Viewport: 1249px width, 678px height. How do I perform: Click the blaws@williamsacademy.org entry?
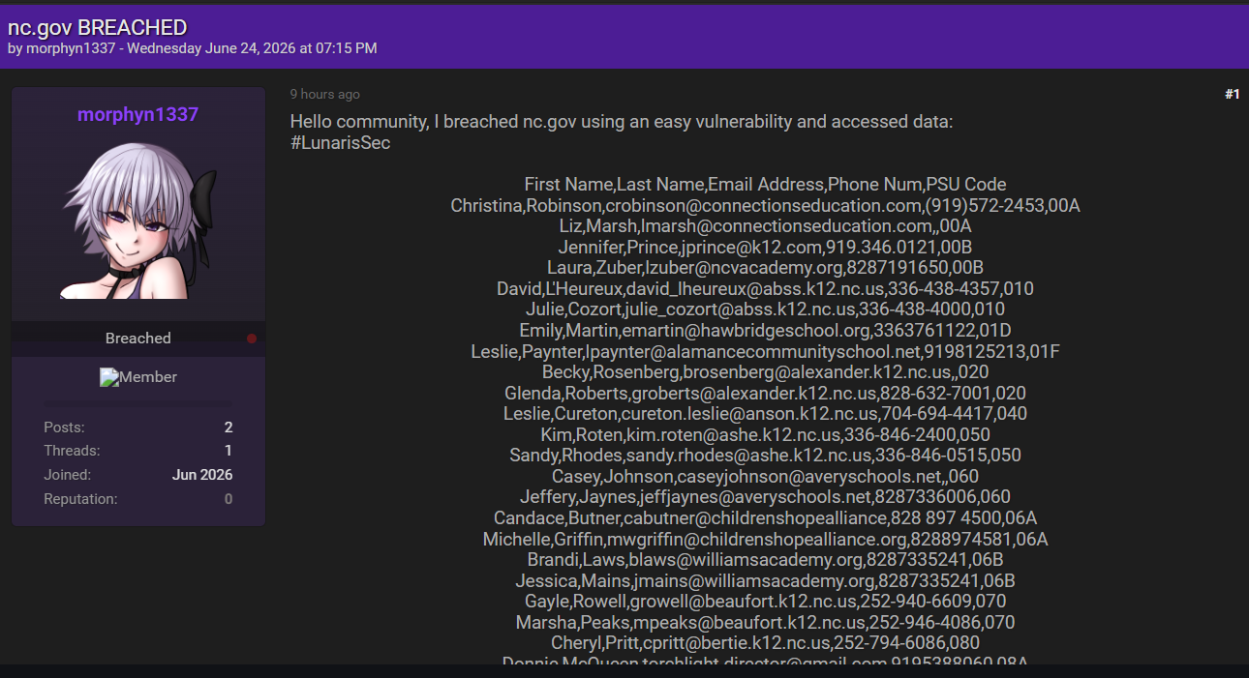coord(765,560)
